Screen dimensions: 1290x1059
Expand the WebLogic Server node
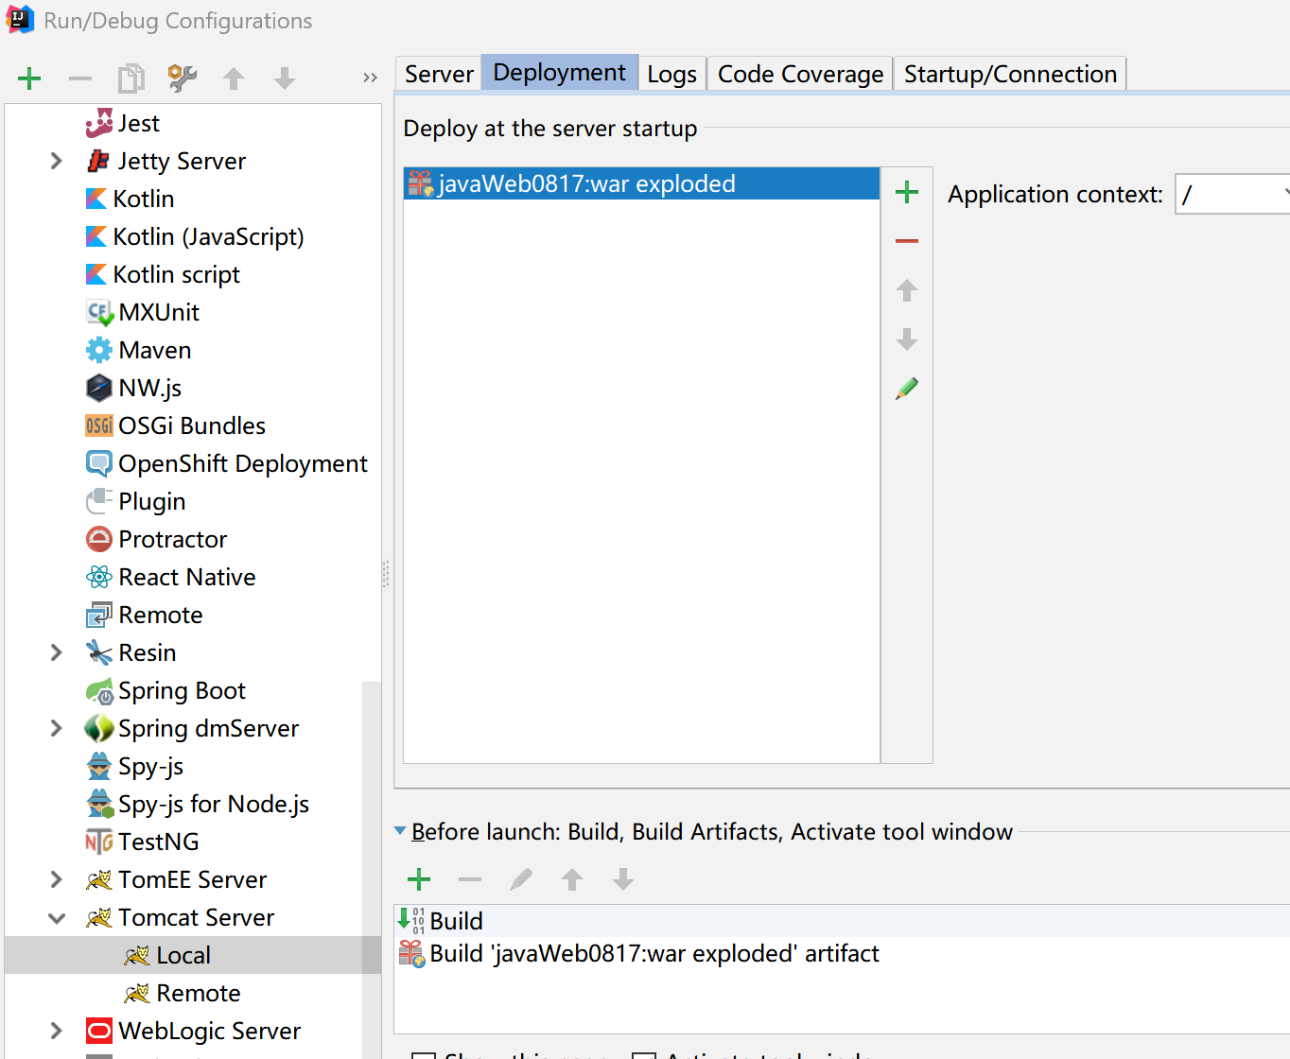point(56,1031)
